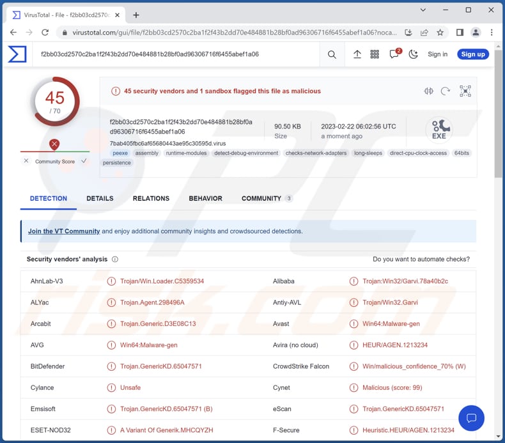
Task: Open the similarity graph icon
Action: tap(465, 91)
